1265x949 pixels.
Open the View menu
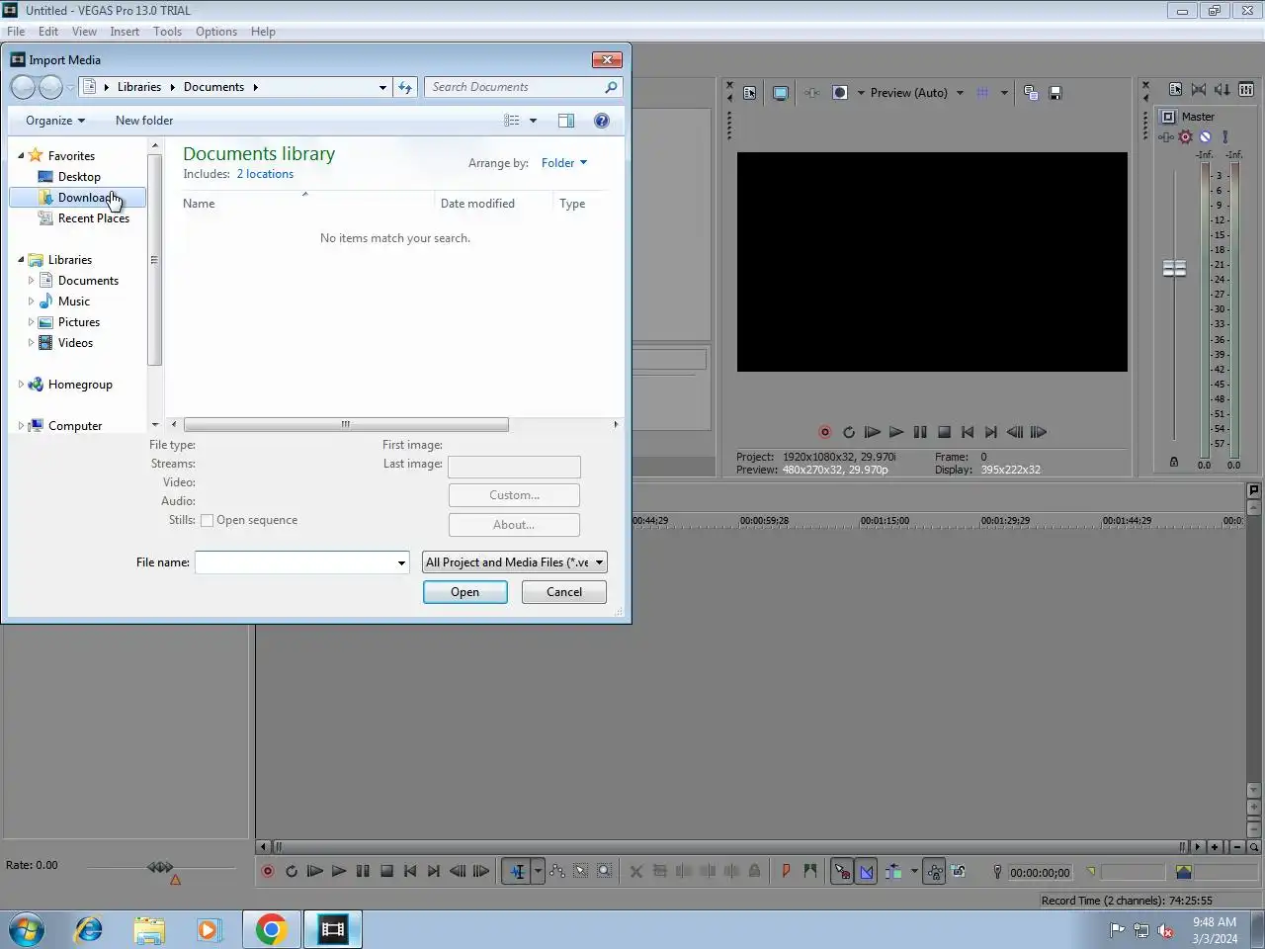[85, 32]
